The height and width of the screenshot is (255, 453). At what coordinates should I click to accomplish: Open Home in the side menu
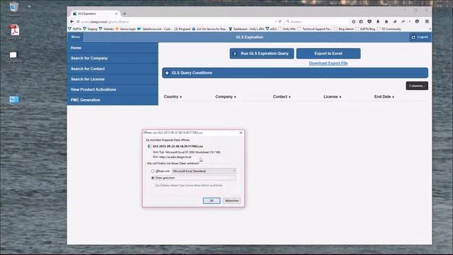113,47
